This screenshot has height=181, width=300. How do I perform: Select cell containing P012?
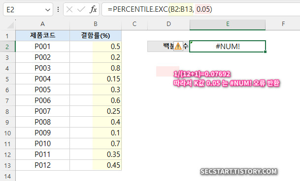point(42,165)
